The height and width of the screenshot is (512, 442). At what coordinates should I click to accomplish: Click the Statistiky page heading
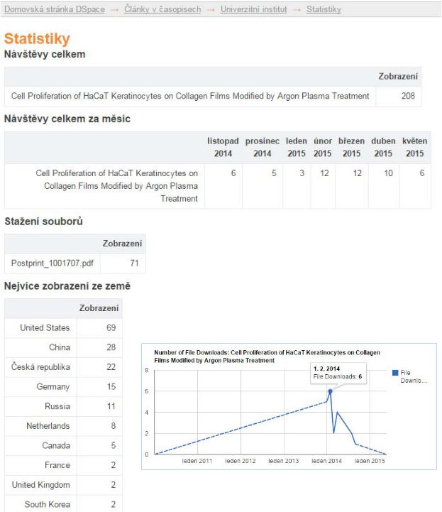(x=37, y=39)
